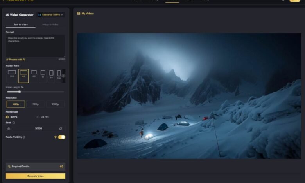
Task: Select the 3:4 portrait aspect ratio icon
Action: [51, 73]
